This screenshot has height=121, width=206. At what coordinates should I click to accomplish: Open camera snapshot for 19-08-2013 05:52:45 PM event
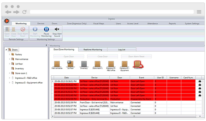point(200,95)
